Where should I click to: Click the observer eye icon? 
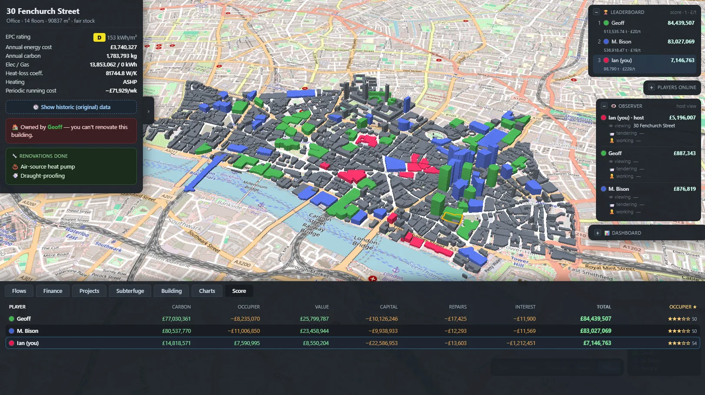[613, 106]
